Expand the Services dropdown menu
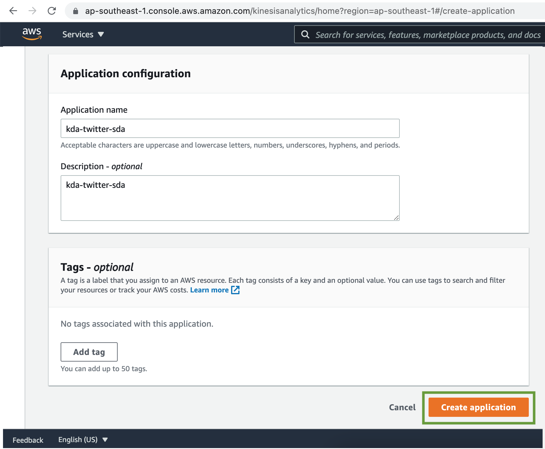This screenshot has height=449, width=545. click(83, 35)
